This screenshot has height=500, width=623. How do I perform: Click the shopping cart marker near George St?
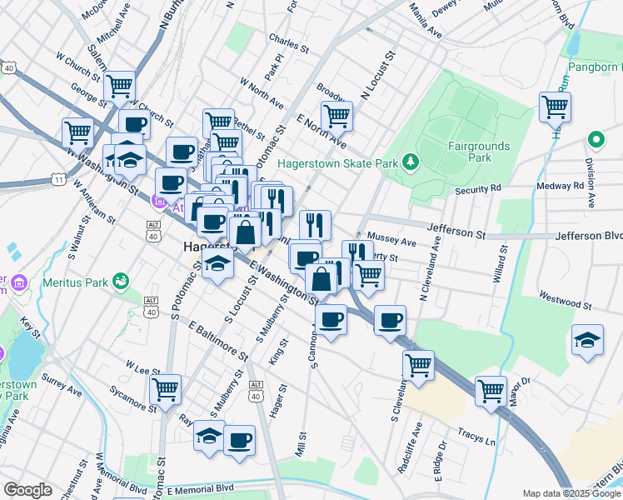coord(119,87)
